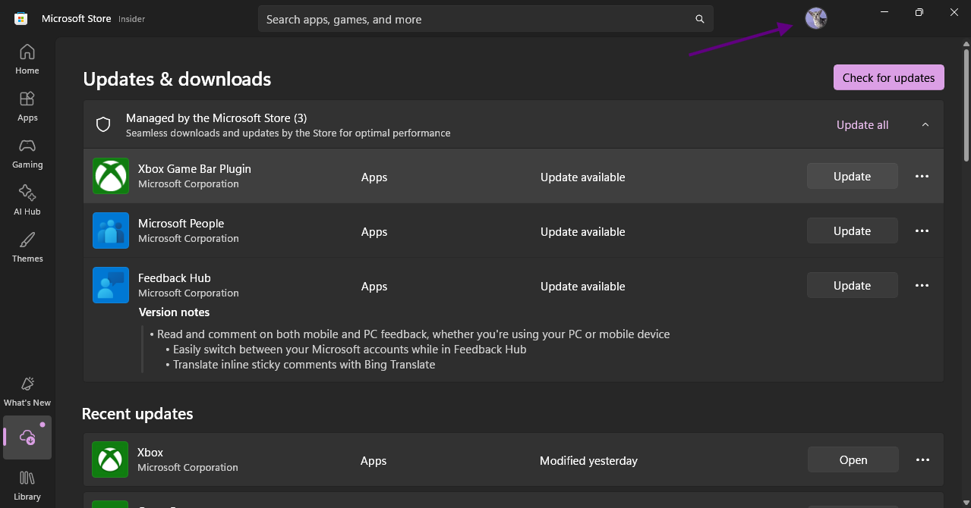This screenshot has height=508, width=971.
Task: Click Update available status for Microsoft People
Action: 582,232
